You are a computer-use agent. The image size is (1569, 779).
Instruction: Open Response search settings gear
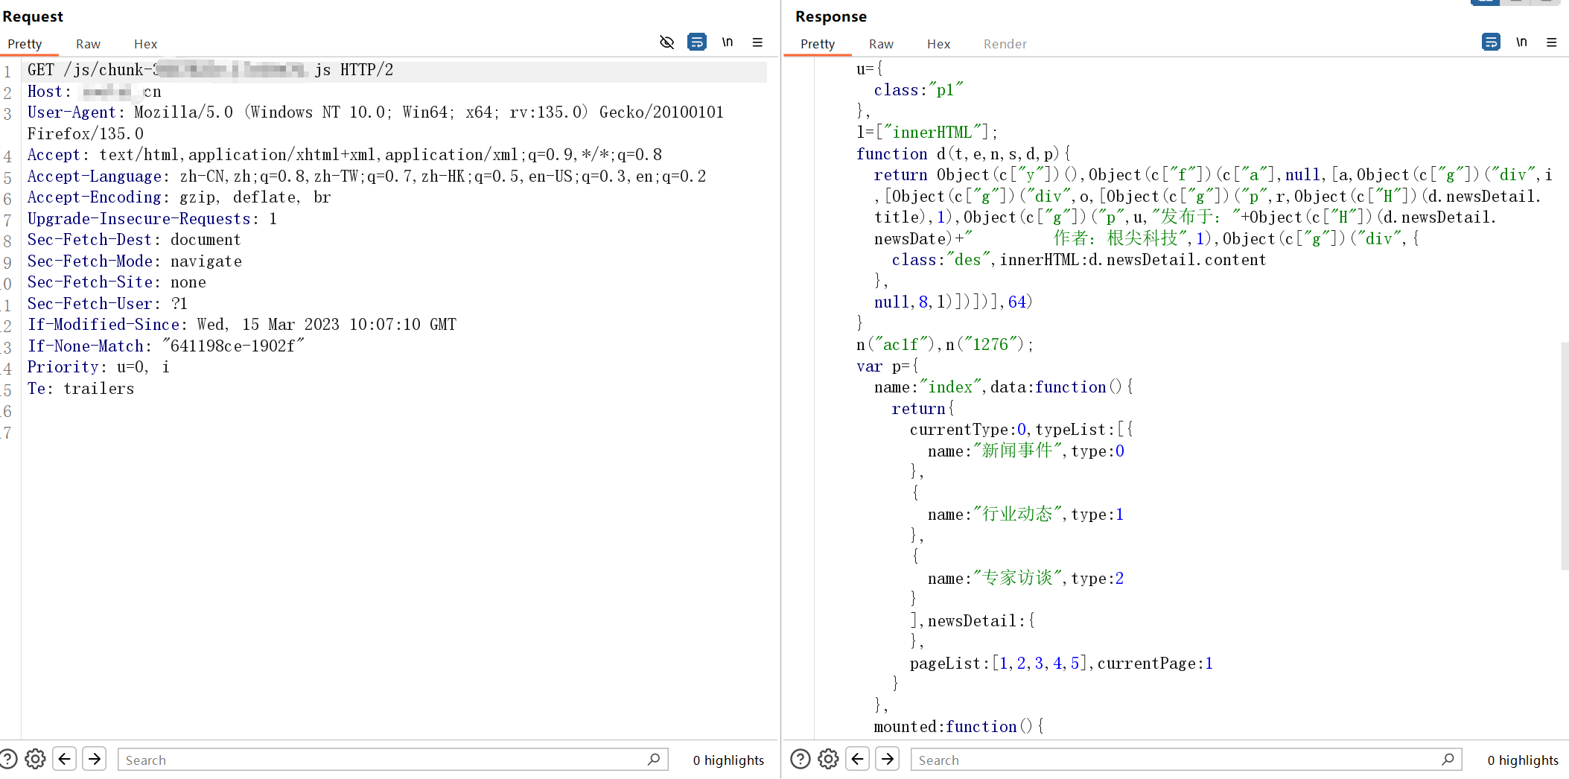pyautogui.click(x=828, y=759)
